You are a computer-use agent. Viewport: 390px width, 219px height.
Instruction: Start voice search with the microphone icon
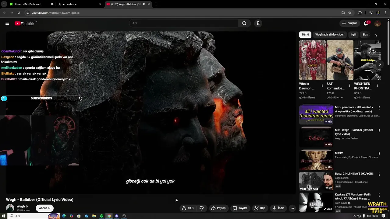(258, 23)
